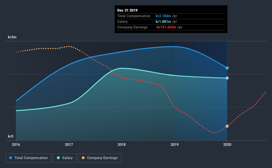Image resolution: width=272 pixels, height=168 pixels.
Task: Click the 2018 x-axis label
Action: tap(122, 145)
